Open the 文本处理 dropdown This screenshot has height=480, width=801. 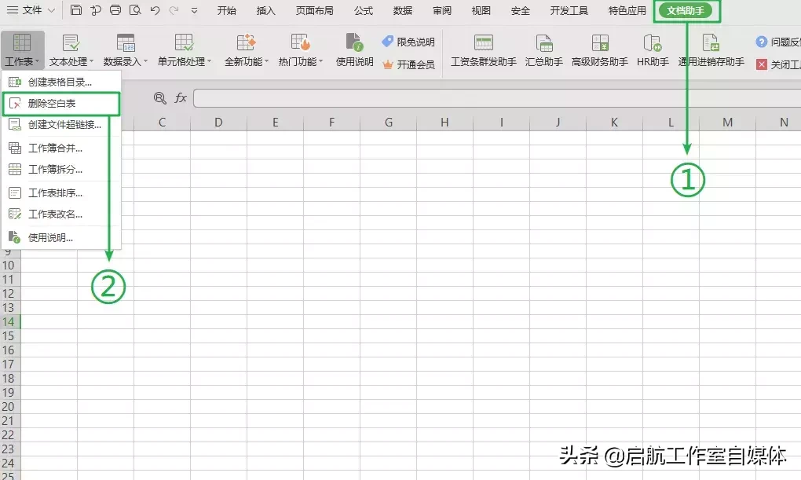[71, 49]
